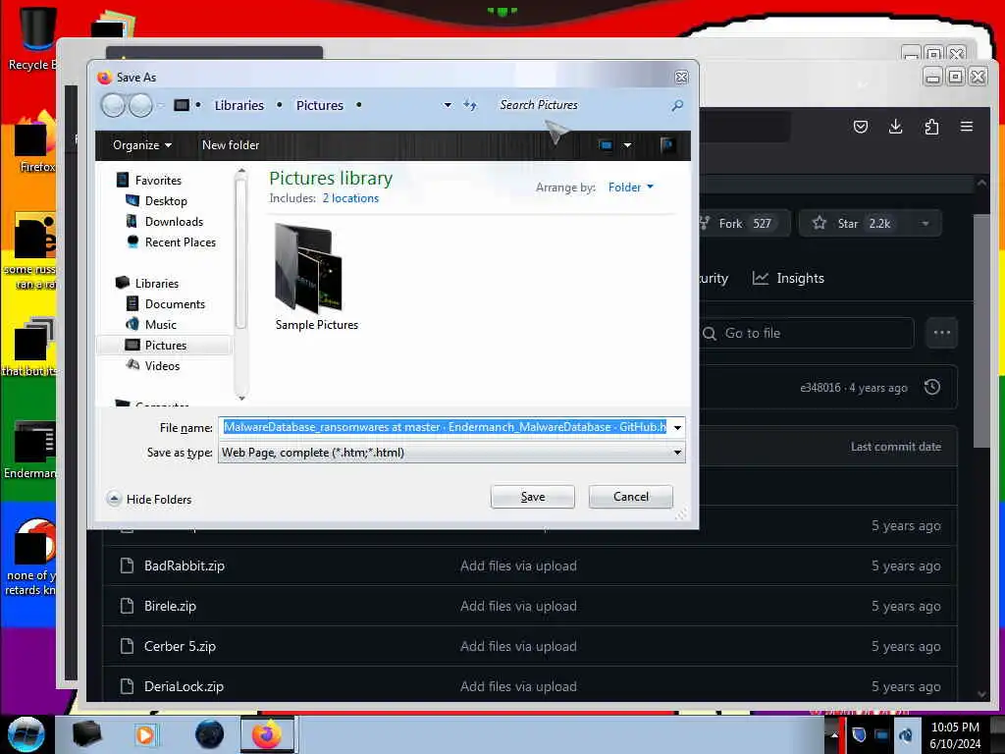Click the change view icon in toolbar
1005x754 pixels.
(606, 145)
